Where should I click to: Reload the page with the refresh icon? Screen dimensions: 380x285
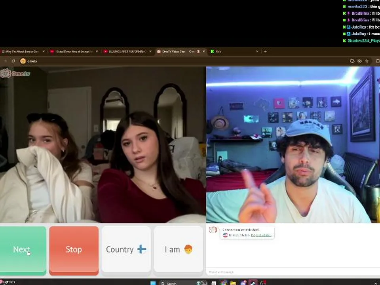(x=13, y=61)
